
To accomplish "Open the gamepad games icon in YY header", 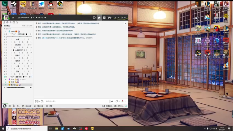I will (x=110, y=17).
